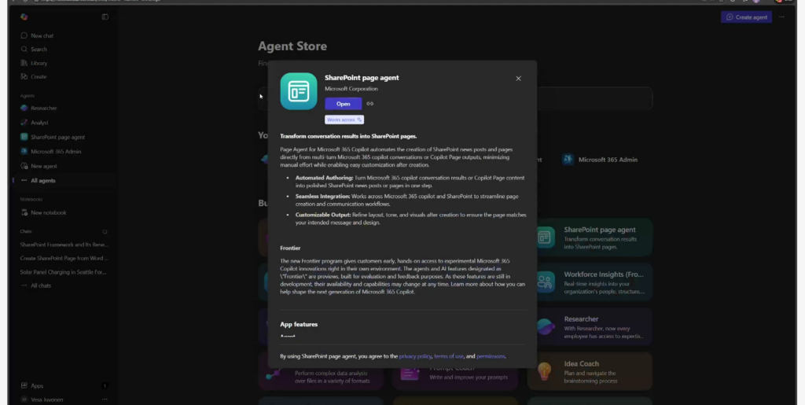Image resolution: width=805 pixels, height=405 pixels.
Task: Open the SharePoint Framework and Its Bene... chat
Action: (64, 245)
